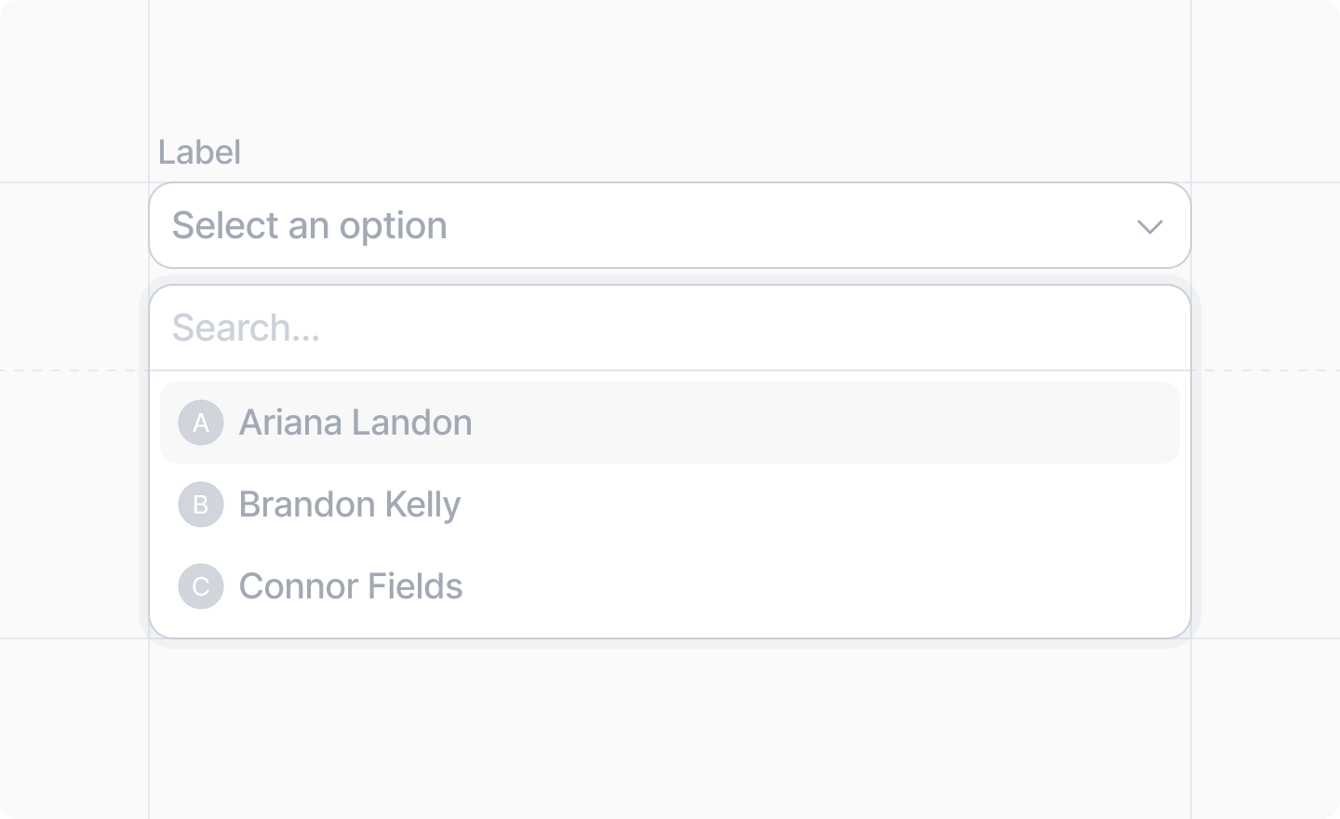Focus the "Search..." input field
The image size is (1340, 819).
point(670,328)
